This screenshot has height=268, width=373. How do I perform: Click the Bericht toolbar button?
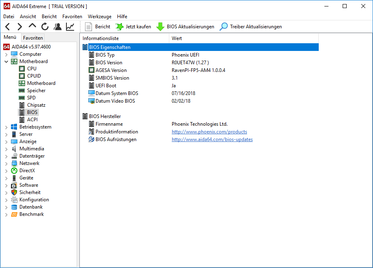[x=98, y=27]
